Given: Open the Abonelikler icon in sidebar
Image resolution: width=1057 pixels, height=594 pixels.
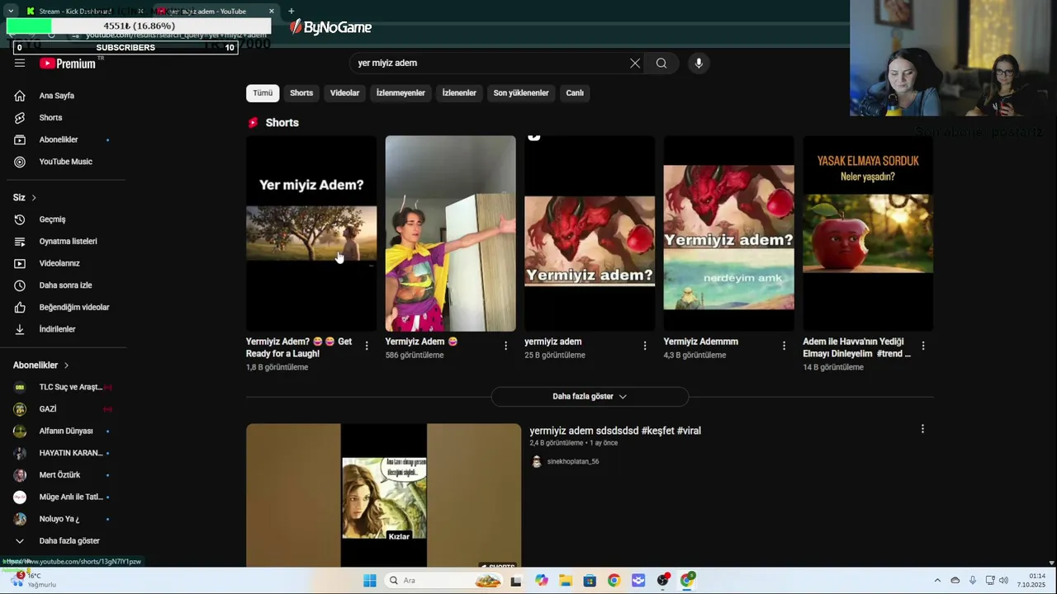Looking at the screenshot, I should click(20, 139).
